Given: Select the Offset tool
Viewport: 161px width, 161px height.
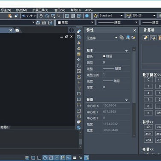Looking at the screenshot, I should coord(79,48).
